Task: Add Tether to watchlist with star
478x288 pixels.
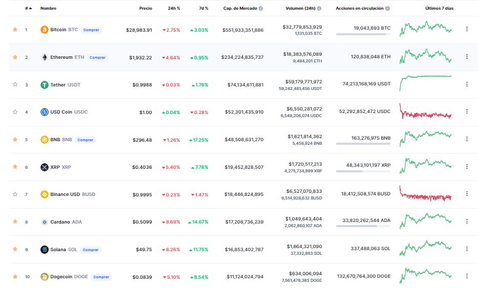Action: pyautogui.click(x=15, y=84)
